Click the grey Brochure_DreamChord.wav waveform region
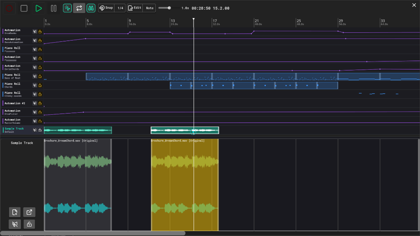The height and width of the screenshot is (236, 420). click(78, 185)
